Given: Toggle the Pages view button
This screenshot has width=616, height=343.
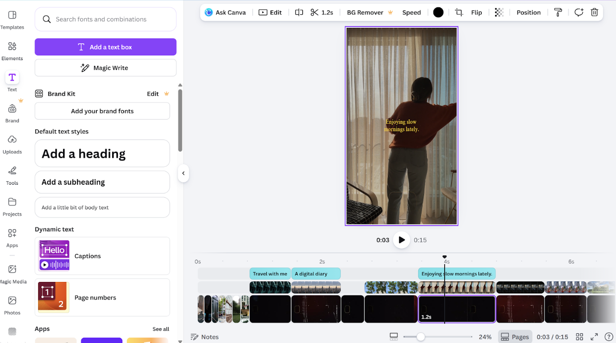Looking at the screenshot, I should (515, 337).
